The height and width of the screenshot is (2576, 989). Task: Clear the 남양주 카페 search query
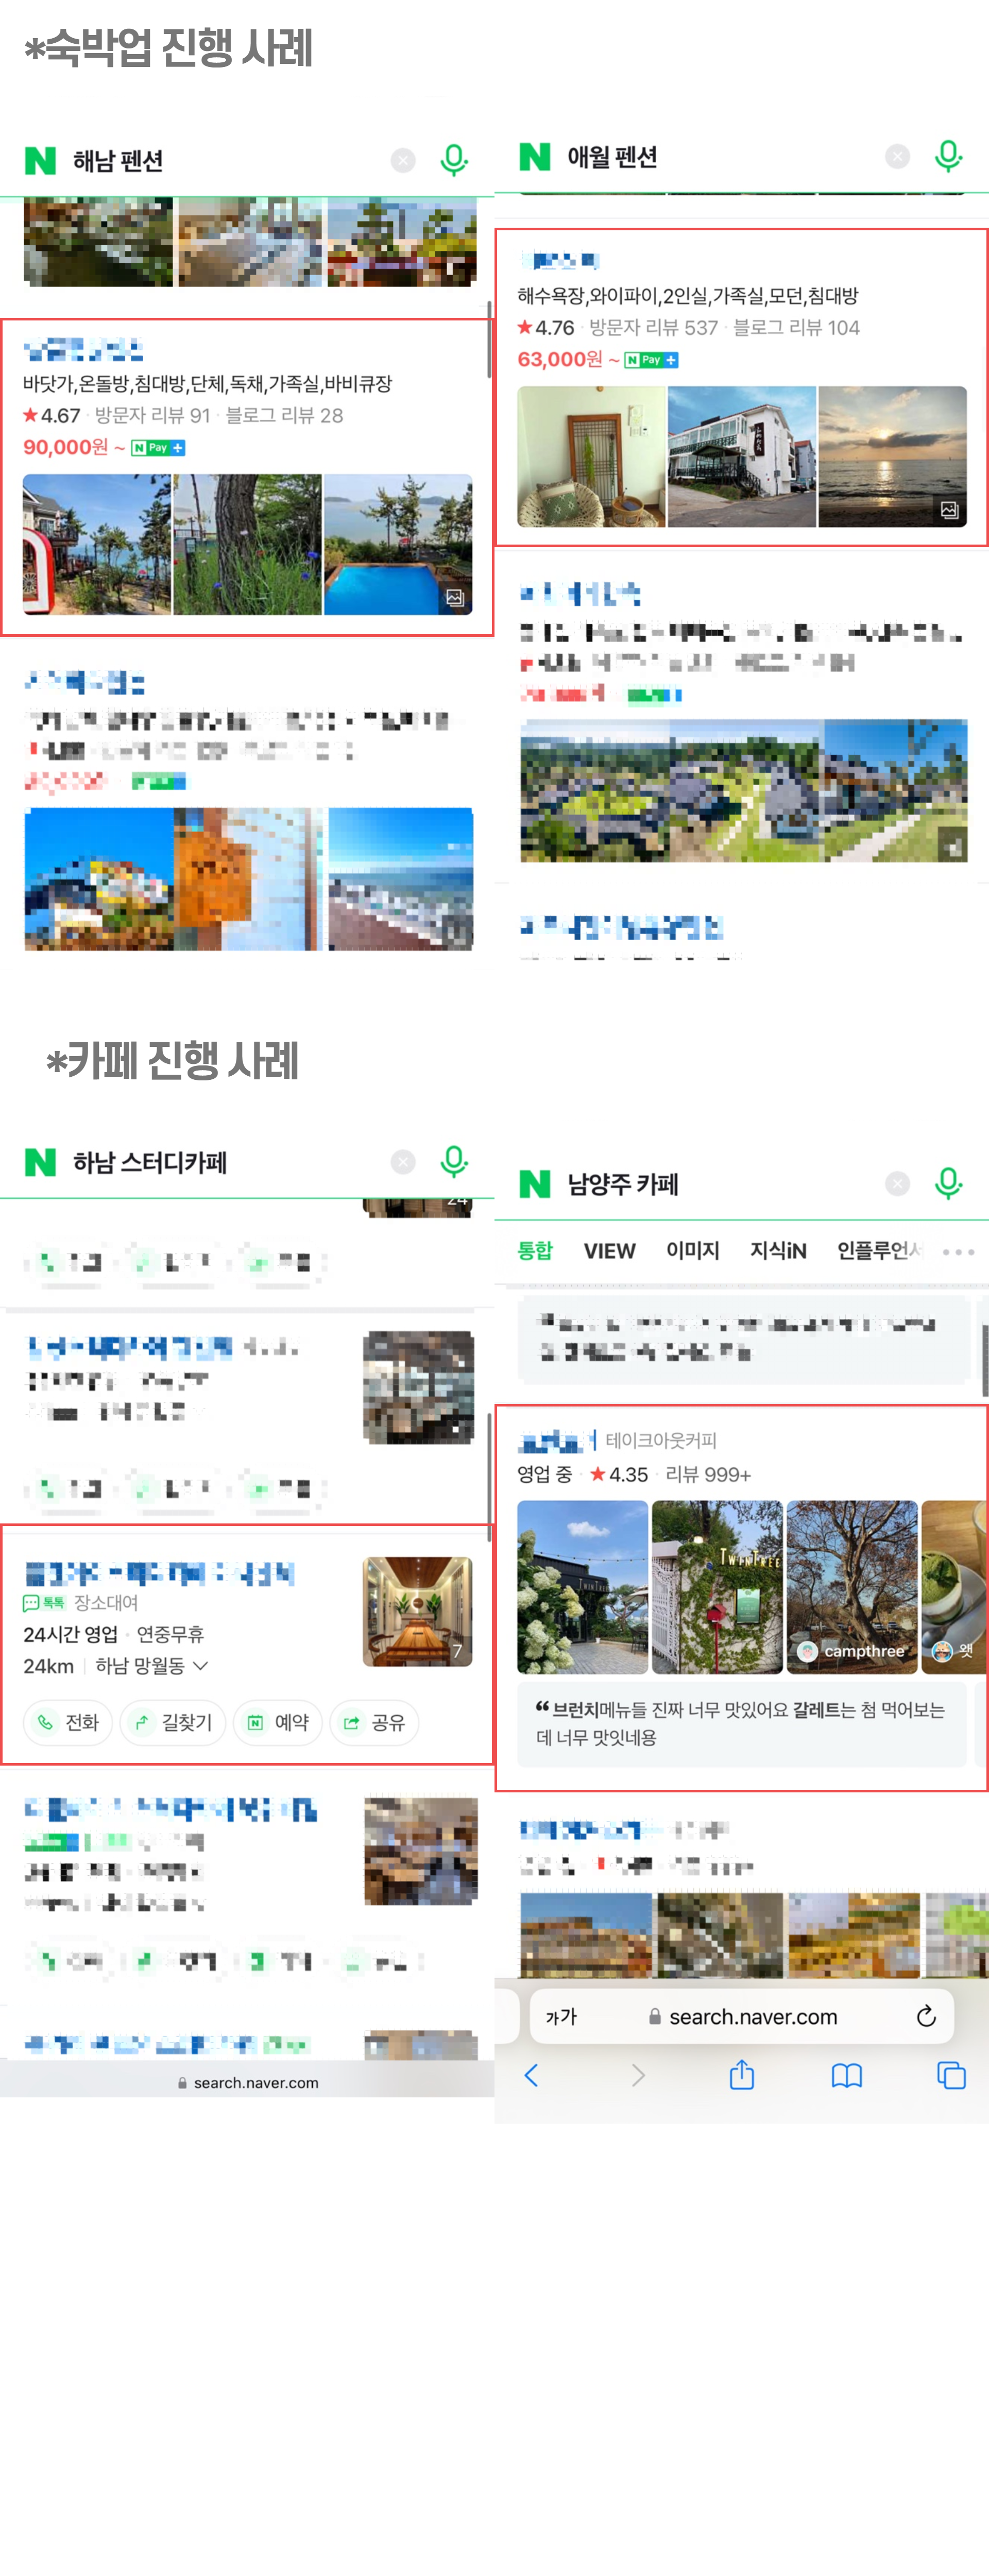pos(898,1184)
